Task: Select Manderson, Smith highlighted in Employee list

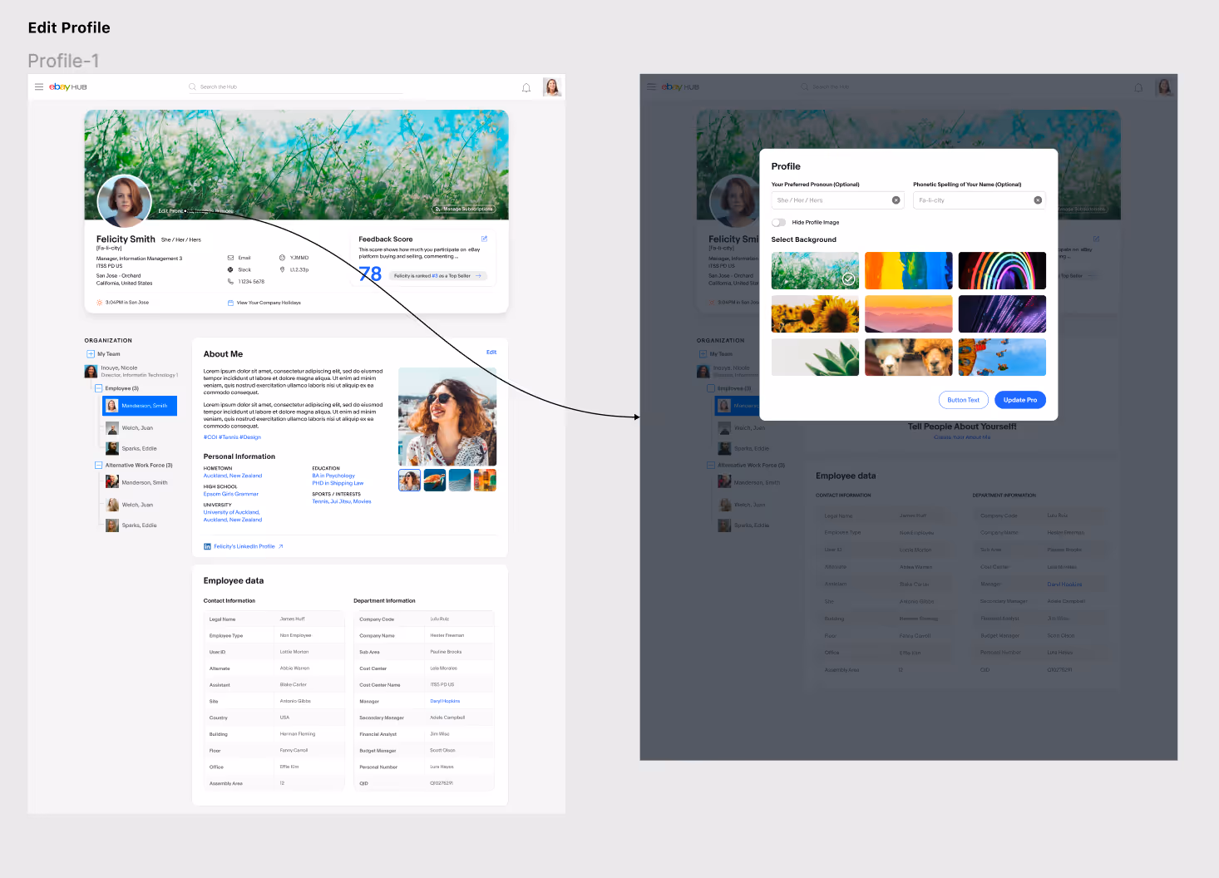Action: click(x=140, y=406)
